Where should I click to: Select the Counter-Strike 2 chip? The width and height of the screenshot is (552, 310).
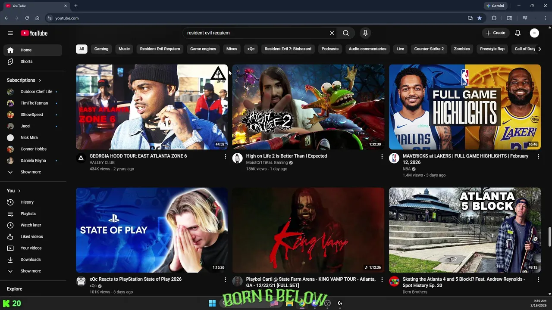(429, 49)
